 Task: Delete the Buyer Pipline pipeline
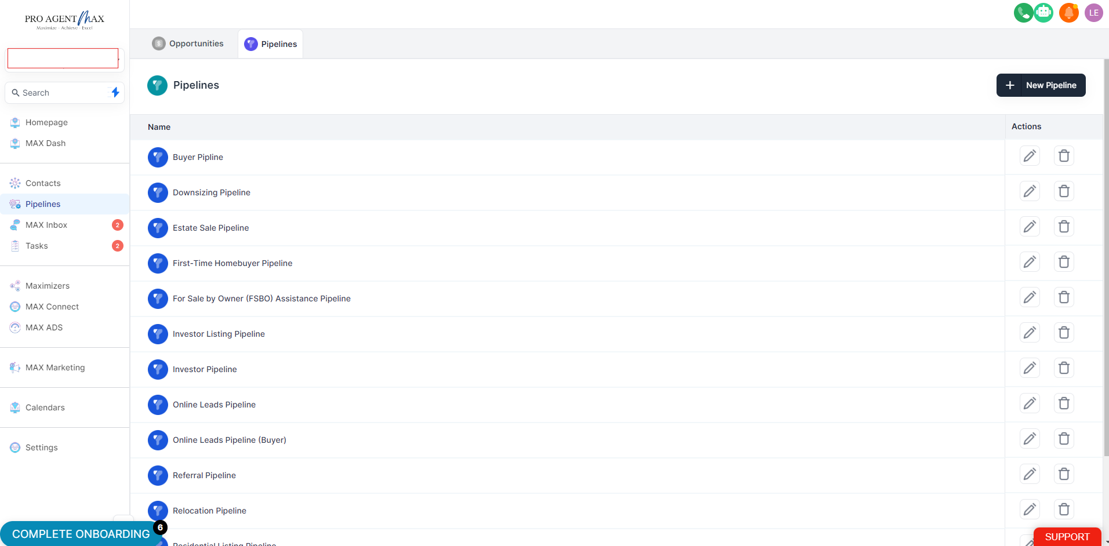pos(1064,156)
